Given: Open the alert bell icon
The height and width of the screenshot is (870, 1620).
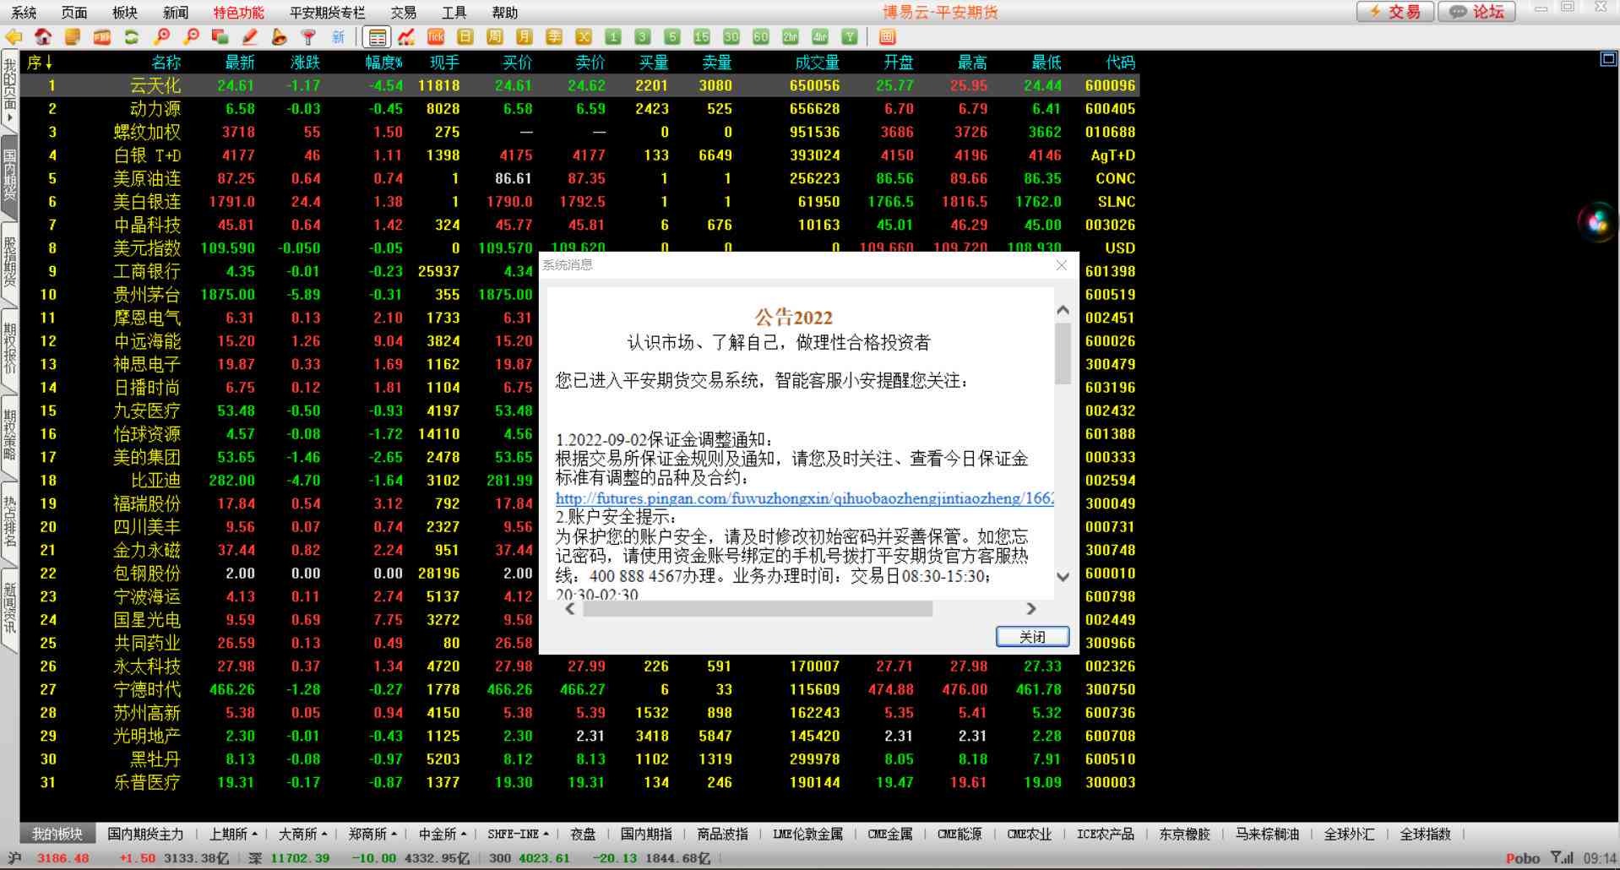Looking at the screenshot, I should 280,37.
